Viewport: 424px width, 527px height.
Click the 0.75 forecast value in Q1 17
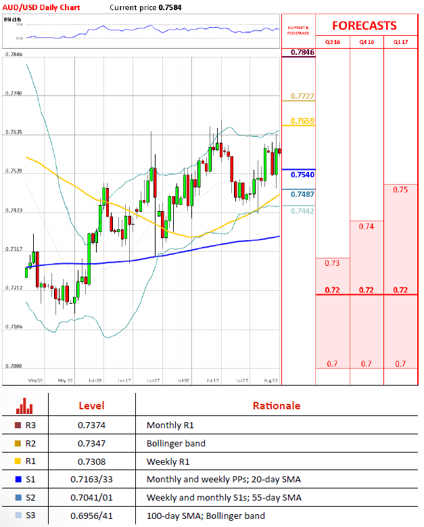point(400,189)
